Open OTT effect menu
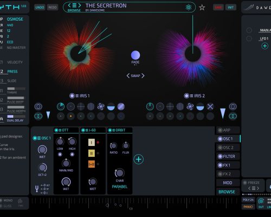 pos(60,130)
